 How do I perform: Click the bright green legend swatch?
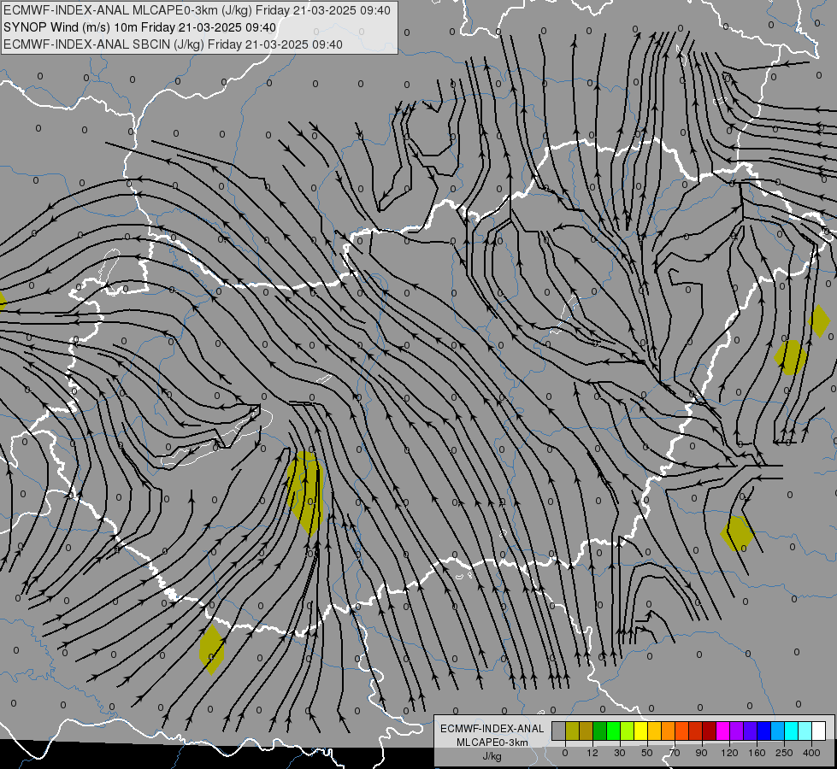[x=613, y=731]
